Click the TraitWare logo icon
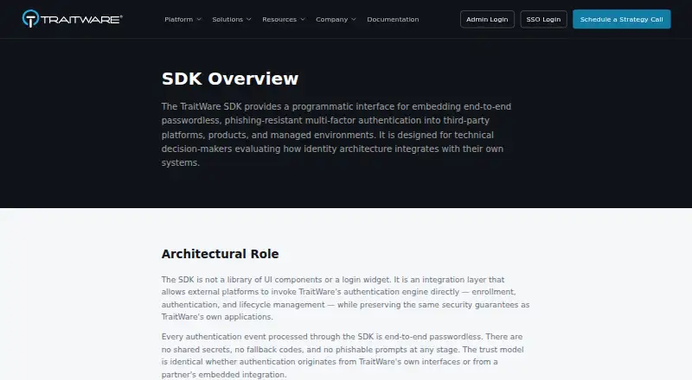The height and width of the screenshot is (380, 692). [x=30, y=18]
